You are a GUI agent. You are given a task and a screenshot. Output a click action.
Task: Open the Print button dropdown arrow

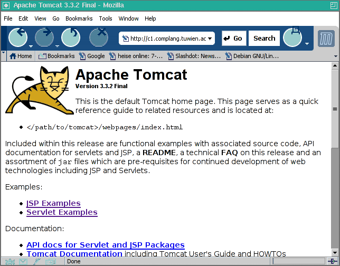click(x=307, y=44)
